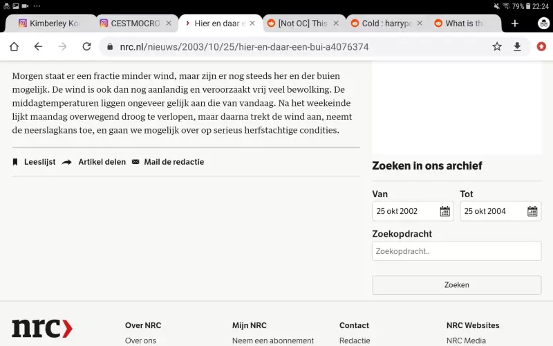
Task: Open the Redactie footer link
Action: [x=355, y=340]
